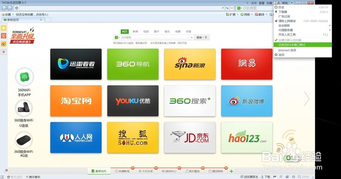Click the browser back arrow button
Screen dimensions: 341x179
(4, 8)
